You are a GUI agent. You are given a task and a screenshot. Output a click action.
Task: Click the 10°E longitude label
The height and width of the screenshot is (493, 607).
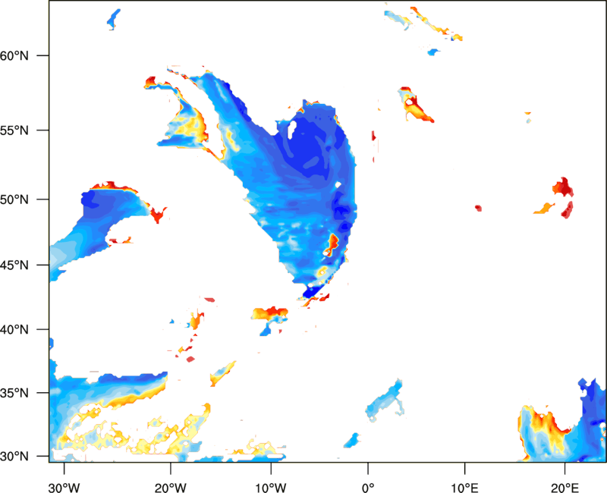click(464, 487)
